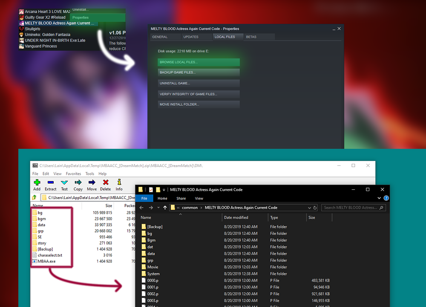Click the Skullgirls icon in Steam library
Image resolution: width=426 pixels, height=307 pixels.
coord(21,29)
